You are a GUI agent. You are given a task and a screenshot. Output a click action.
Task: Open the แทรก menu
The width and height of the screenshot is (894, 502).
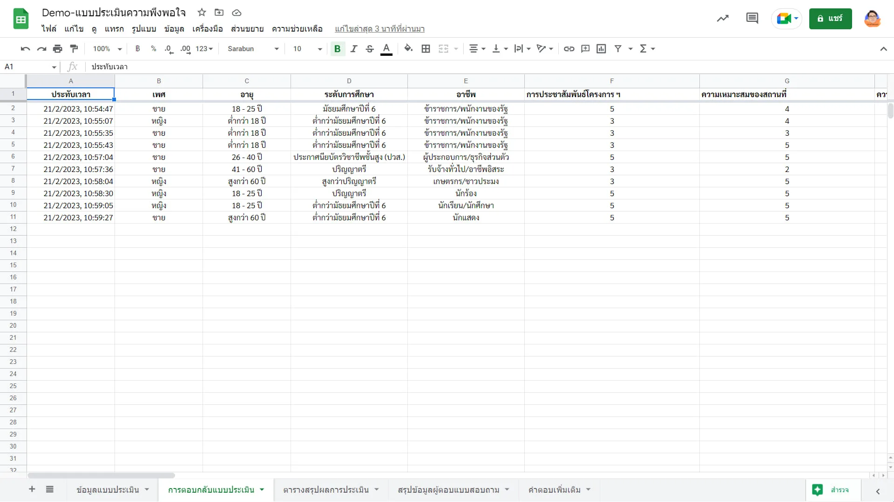pos(114,29)
